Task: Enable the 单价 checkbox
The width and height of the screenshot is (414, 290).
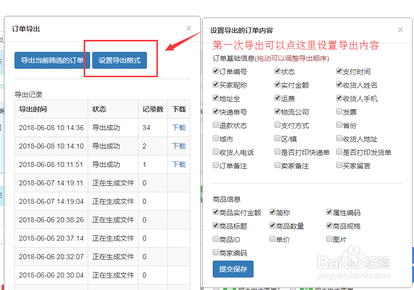Action: click(x=273, y=239)
